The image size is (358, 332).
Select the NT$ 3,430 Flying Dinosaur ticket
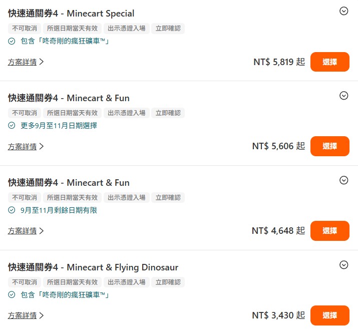(329, 315)
